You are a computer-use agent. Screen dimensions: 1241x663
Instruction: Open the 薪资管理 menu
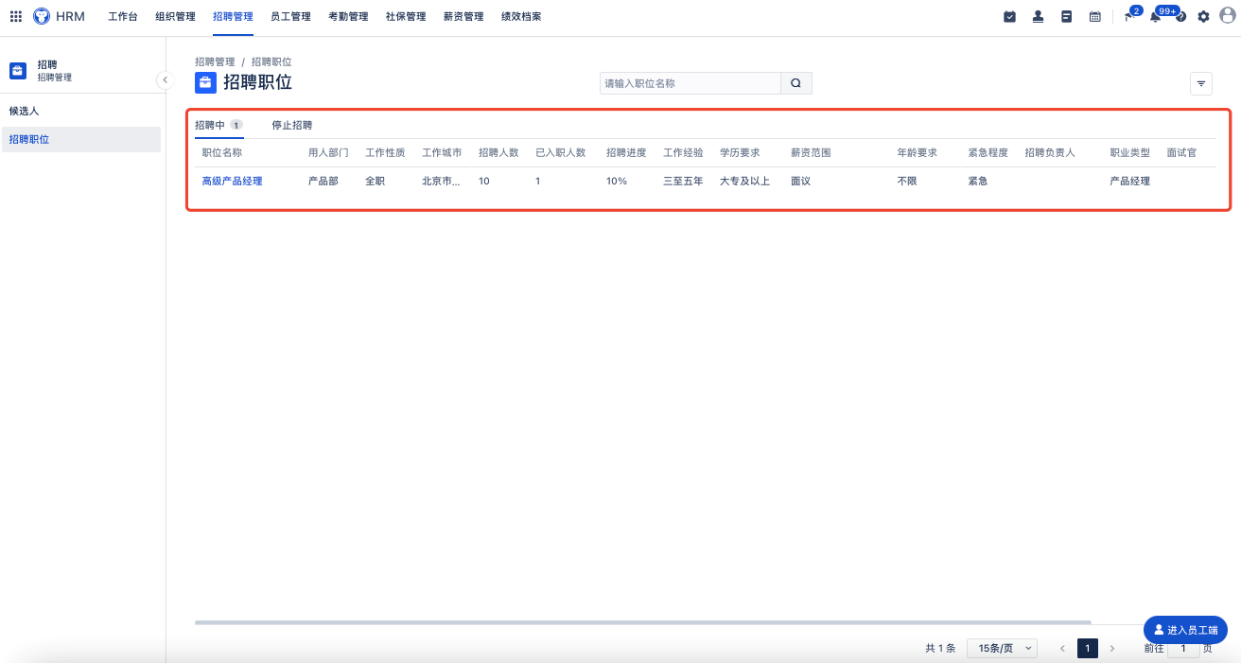click(463, 17)
